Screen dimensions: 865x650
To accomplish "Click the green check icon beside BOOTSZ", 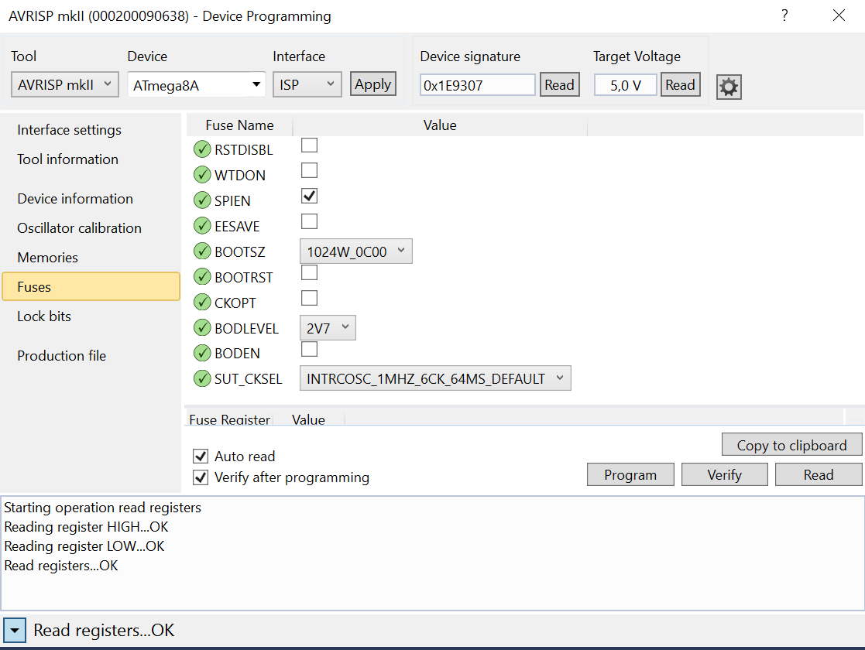I will 202,251.
